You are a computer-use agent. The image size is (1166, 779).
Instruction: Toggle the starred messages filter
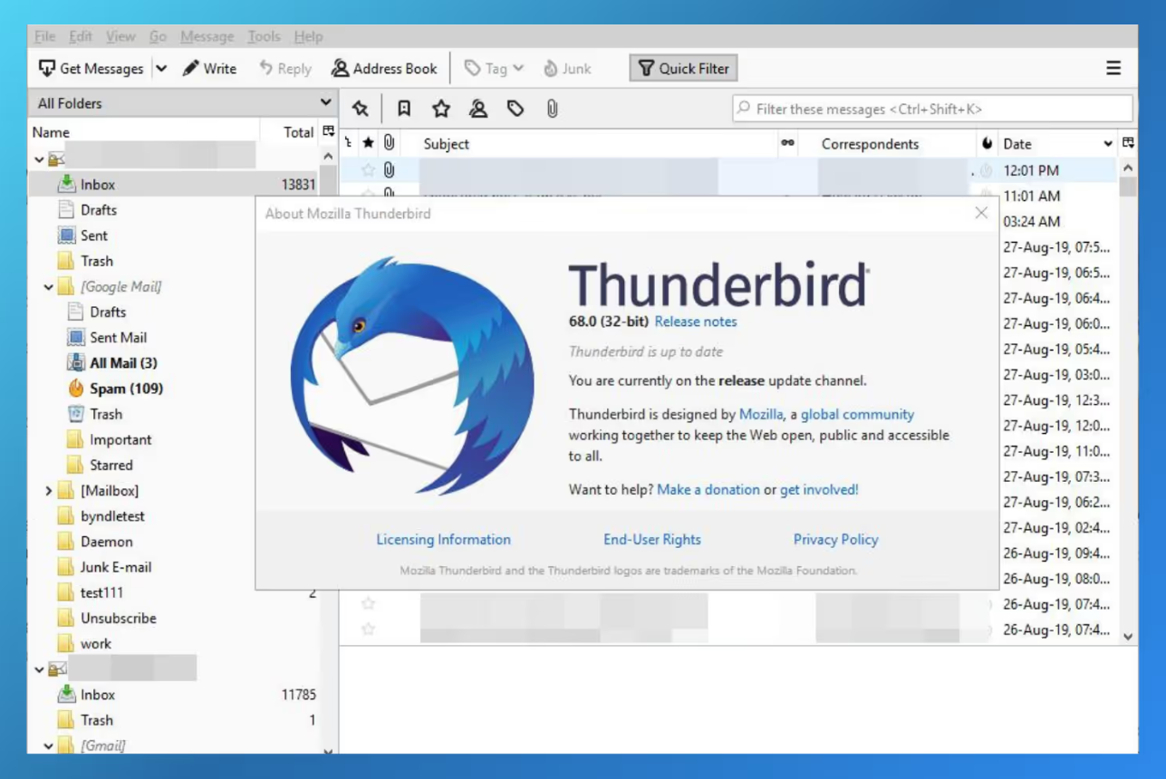pyautogui.click(x=440, y=108)
